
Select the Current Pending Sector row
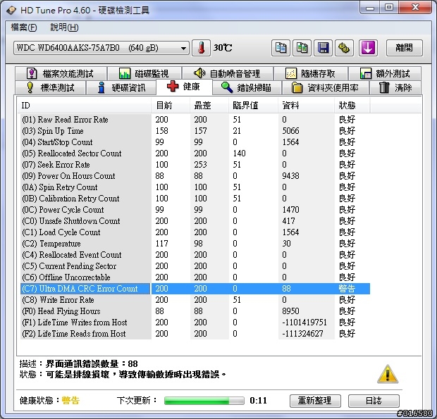(x=195, y=266)
